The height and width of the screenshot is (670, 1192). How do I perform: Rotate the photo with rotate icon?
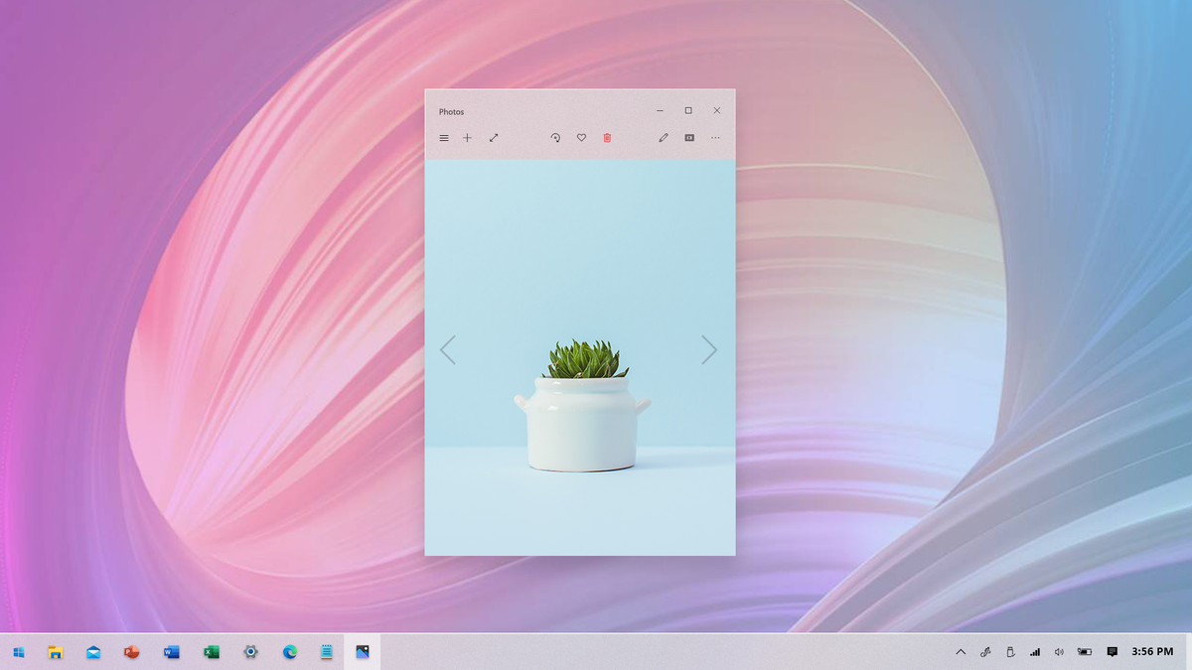555,138
